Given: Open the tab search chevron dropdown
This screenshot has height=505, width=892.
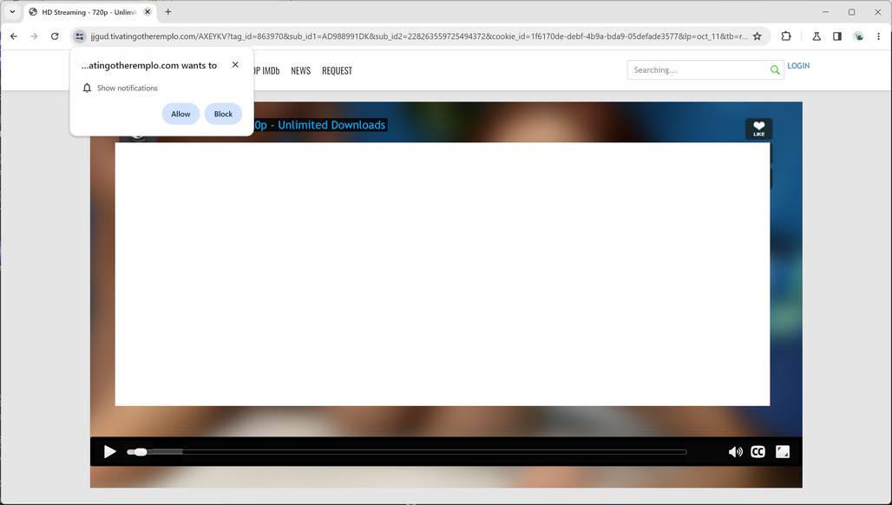Looking at the screenshot, I should click(x=11, y=12).
